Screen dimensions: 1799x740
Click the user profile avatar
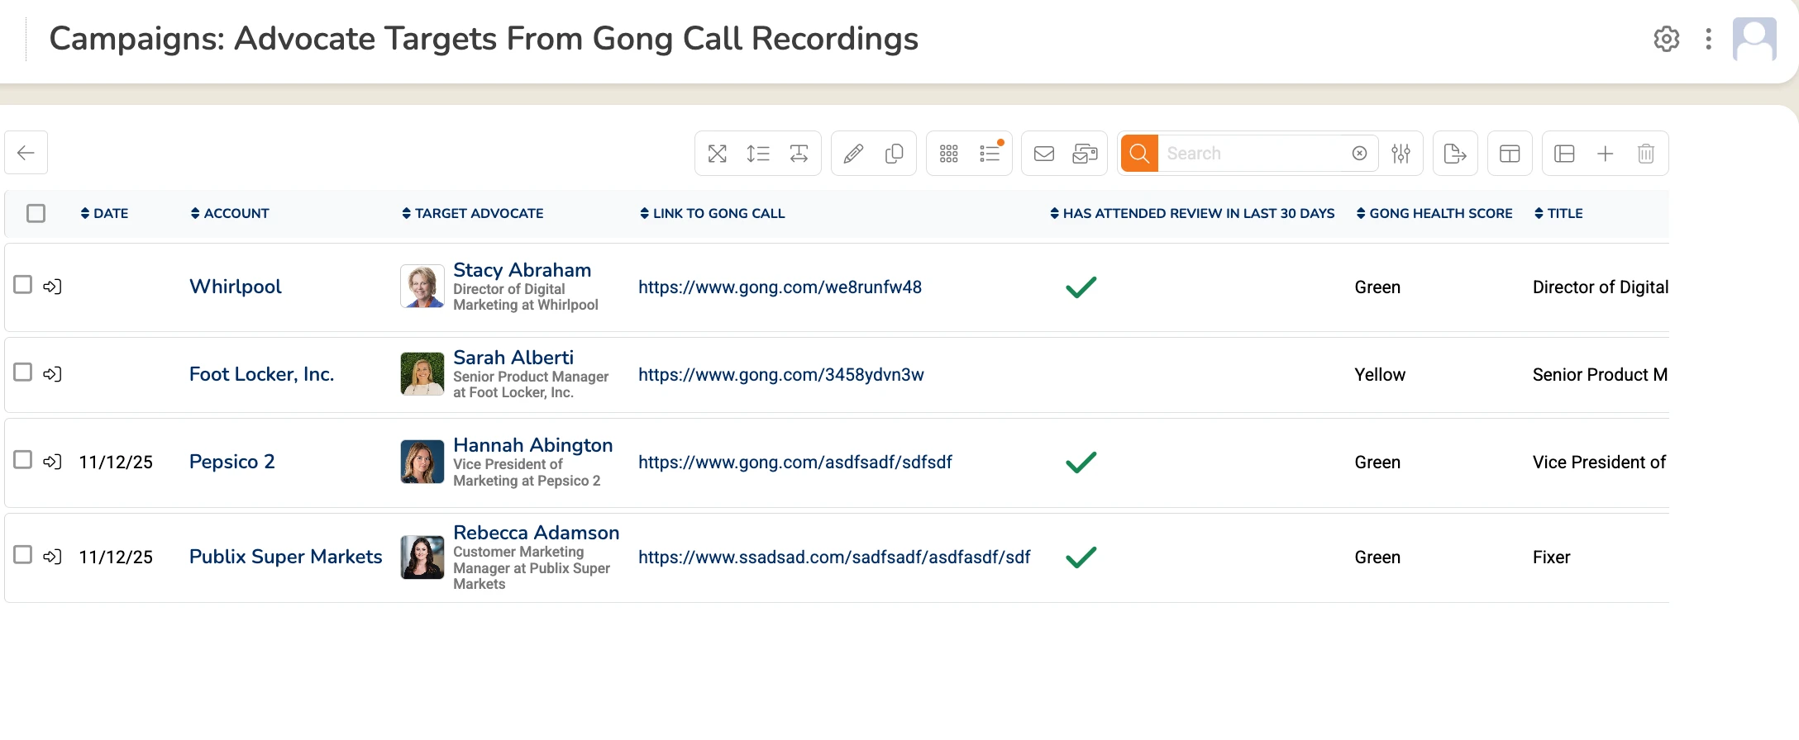1754,39
